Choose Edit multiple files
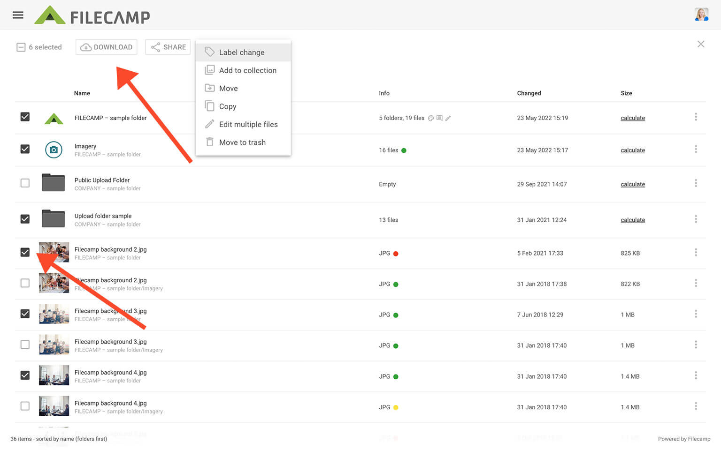The width and height of the screenshot is (721, 450). pos(243,124)
